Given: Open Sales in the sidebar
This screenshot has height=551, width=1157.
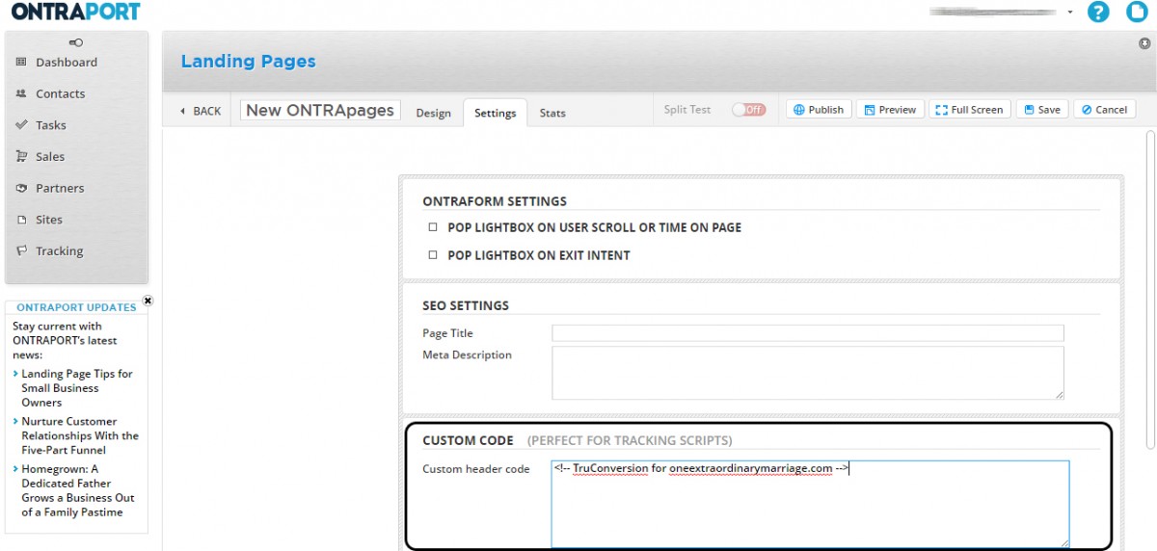Looking at the screenshot, I should pyautogui.click(x=50, y=157).
